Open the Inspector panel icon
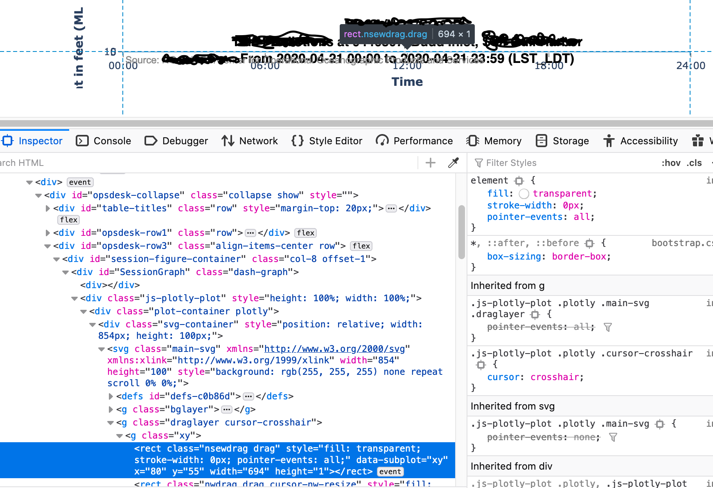Screen dimensions: 713x488 coord(7,141)
